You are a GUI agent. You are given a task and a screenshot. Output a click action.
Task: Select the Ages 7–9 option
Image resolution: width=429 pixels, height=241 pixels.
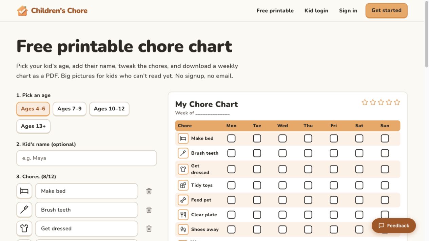(70, 109)
